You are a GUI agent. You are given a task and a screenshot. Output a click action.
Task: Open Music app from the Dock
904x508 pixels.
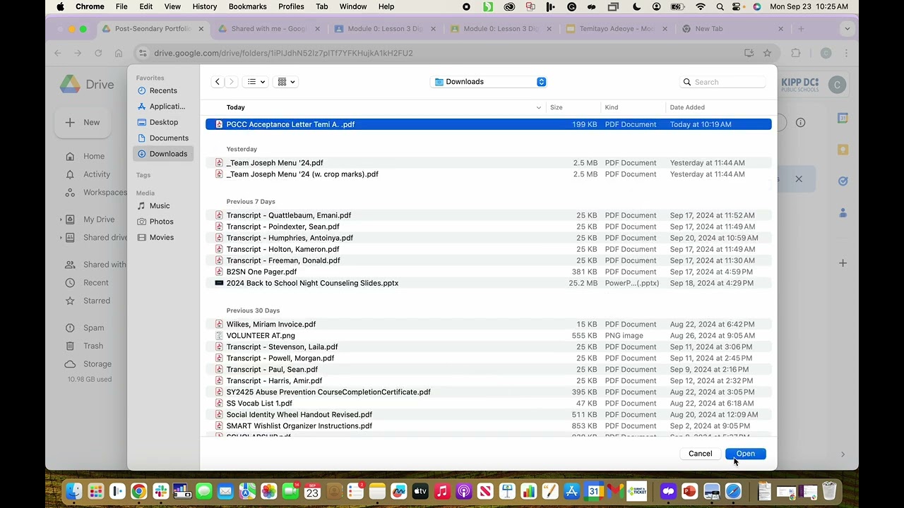[442, 491]
